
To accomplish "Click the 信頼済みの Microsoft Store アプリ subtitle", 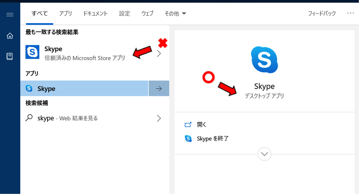I will [85, 58].
